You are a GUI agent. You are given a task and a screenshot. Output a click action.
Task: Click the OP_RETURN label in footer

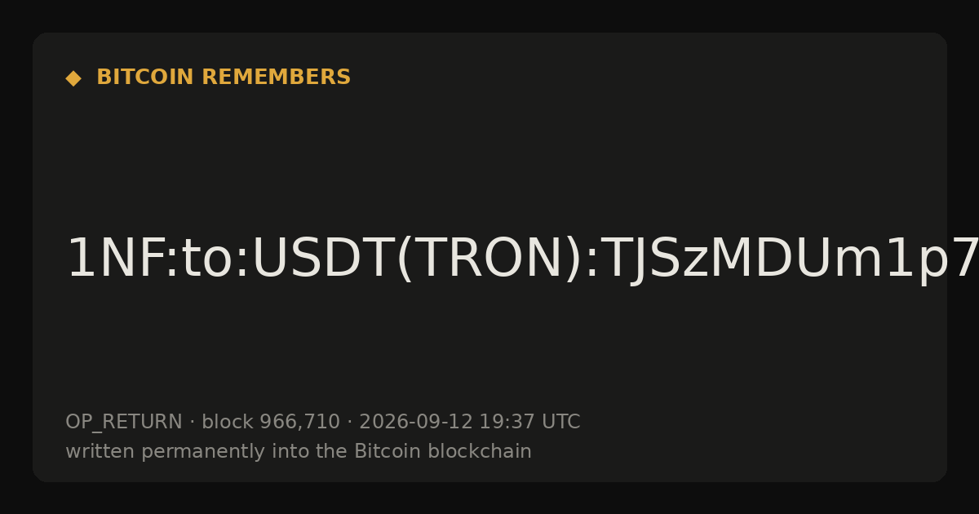pyautogui.click(x=124, y=423)
